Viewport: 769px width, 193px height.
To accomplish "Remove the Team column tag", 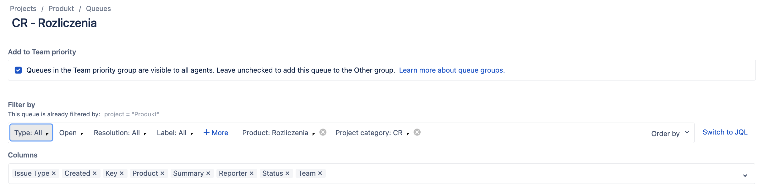I will tap(320, 173).
